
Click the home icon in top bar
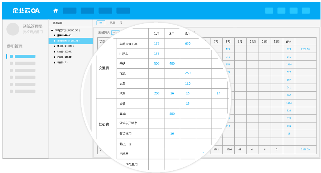pyautogui.click(x=56, y=11)
